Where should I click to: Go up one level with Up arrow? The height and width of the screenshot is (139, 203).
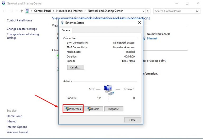(x=22, y=11)
